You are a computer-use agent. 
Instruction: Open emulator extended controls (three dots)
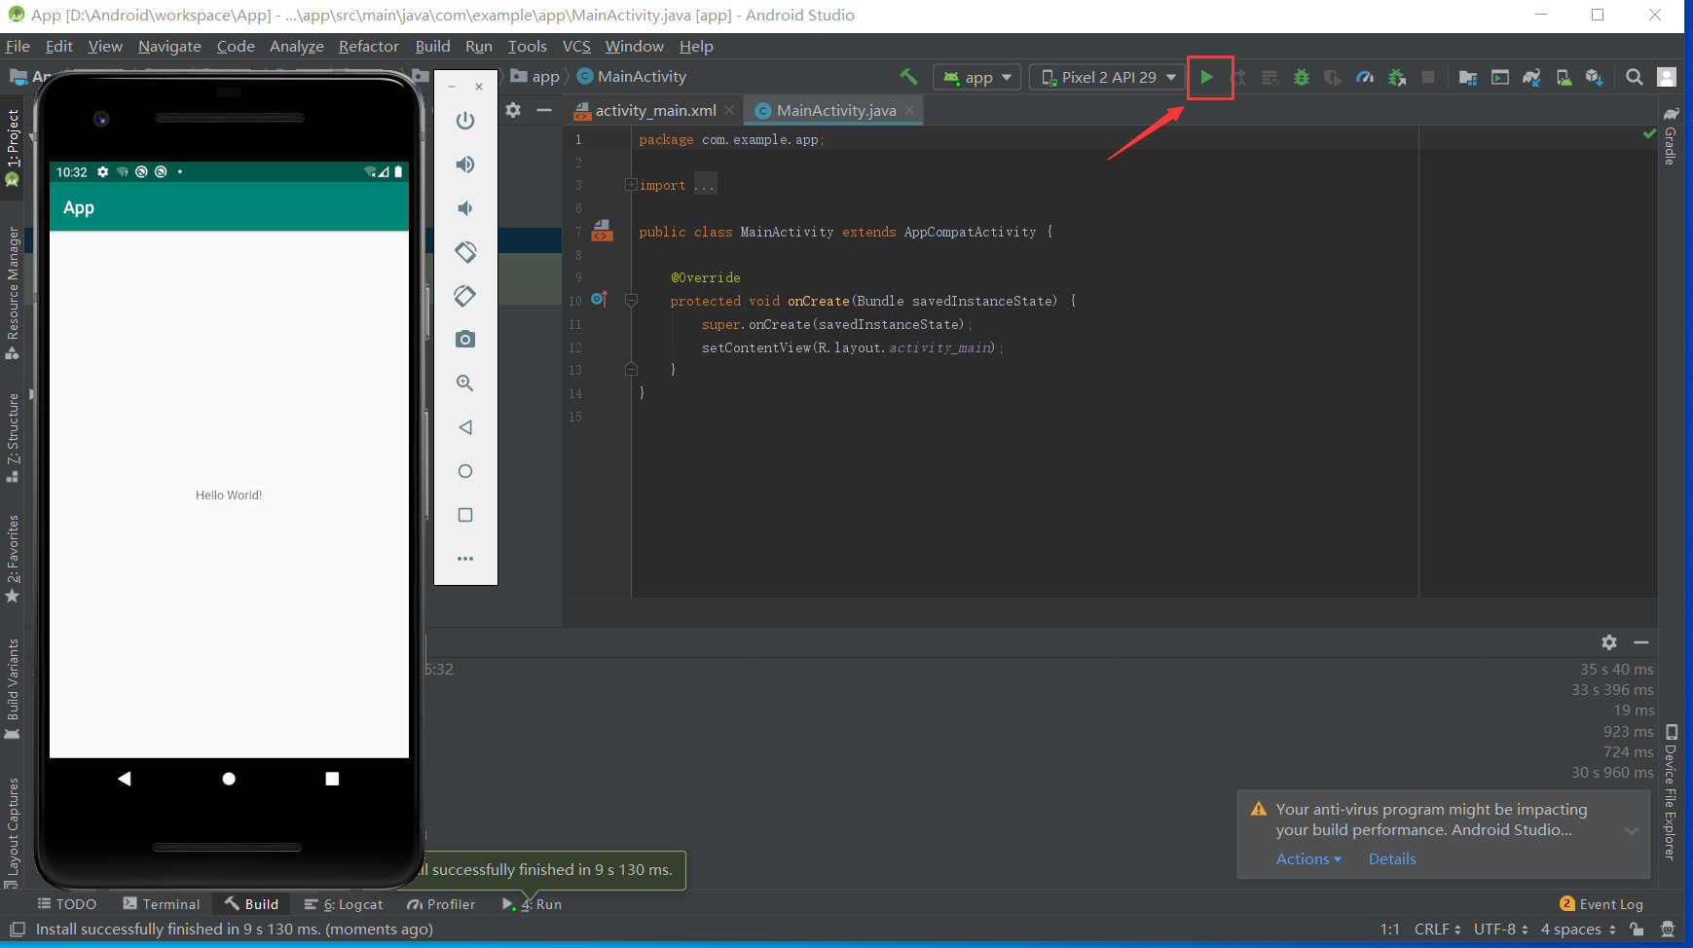tap(465, 559)
